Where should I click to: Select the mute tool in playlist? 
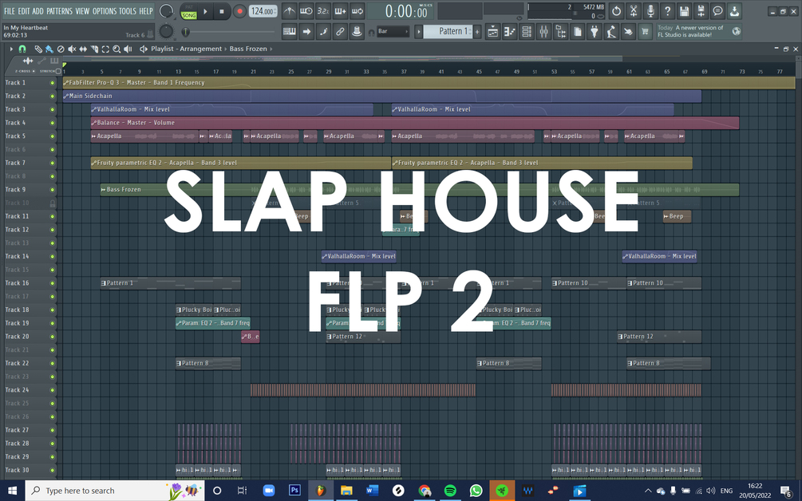(x=72, y=49)
